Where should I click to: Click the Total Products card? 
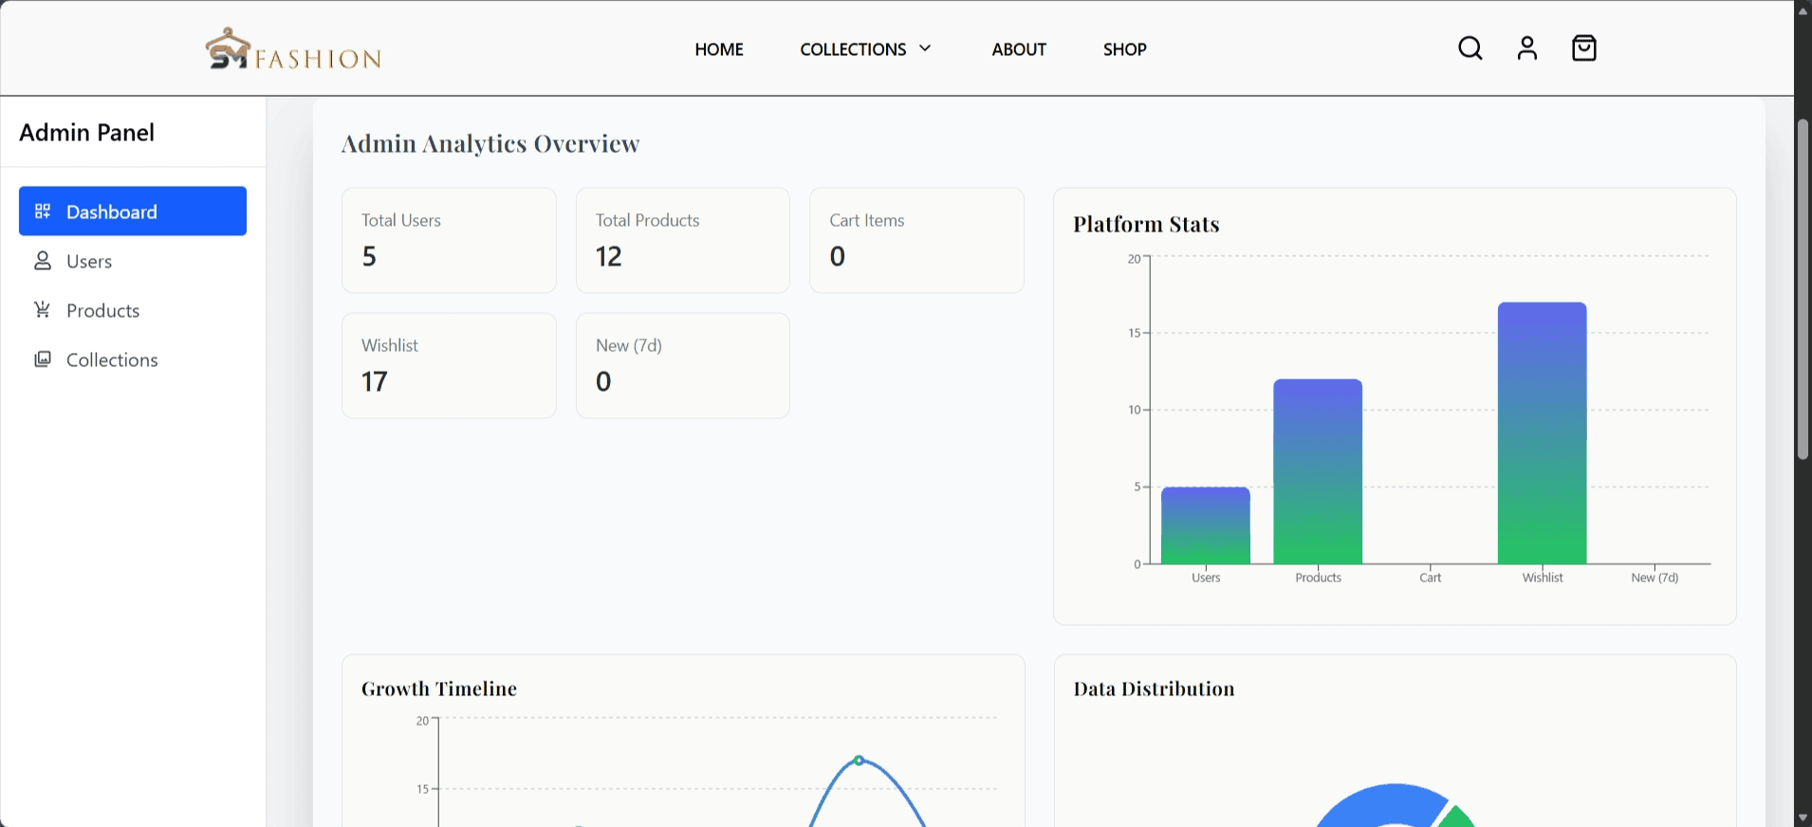pos(683,240)
